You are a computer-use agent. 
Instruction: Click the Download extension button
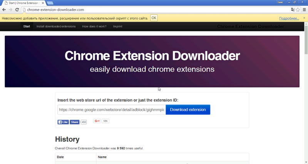pyautogui.click(x=188, y=110)
